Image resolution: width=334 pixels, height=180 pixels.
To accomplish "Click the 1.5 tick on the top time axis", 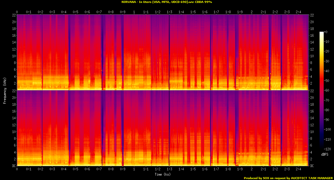I will click(x=193, y=12).
